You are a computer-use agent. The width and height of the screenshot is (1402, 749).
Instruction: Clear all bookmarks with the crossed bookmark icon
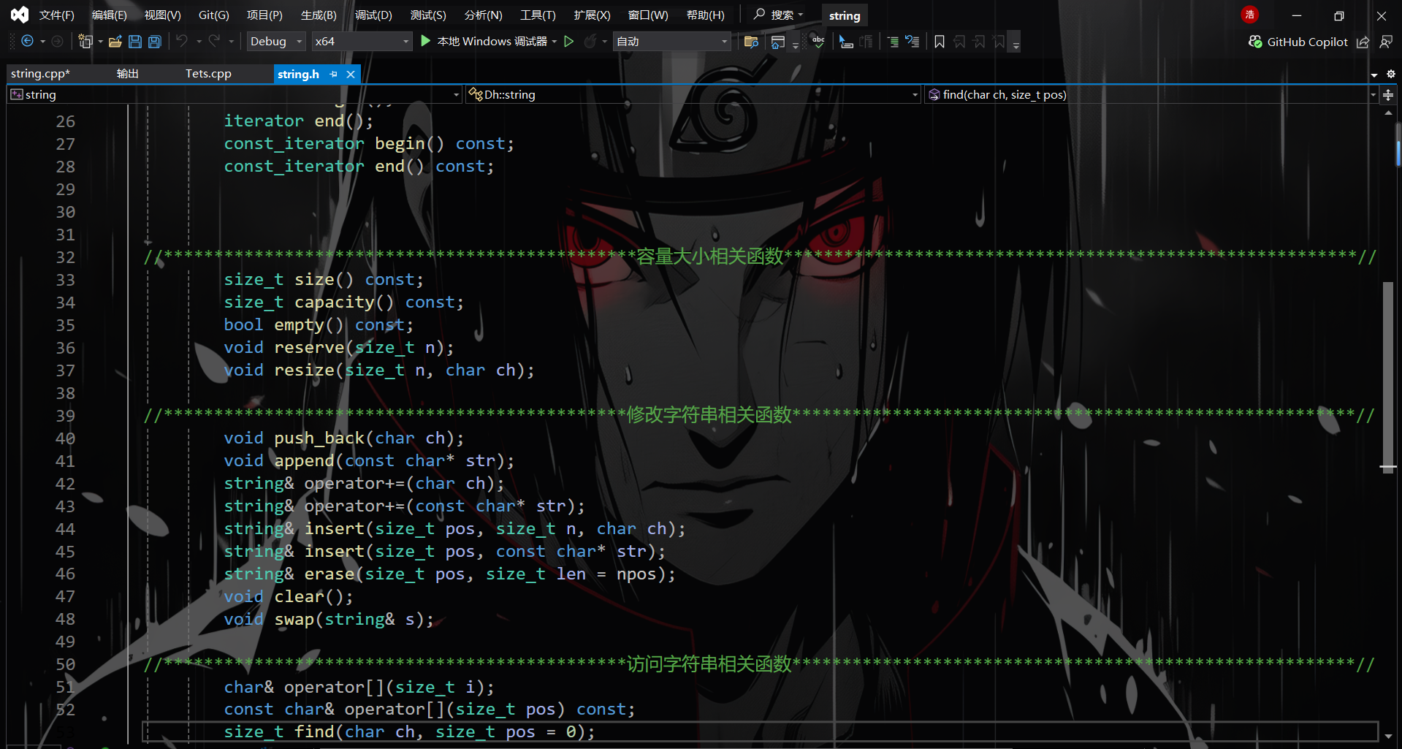[x=999, y=42]
